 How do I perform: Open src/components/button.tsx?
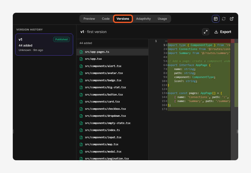pos(112,94)
